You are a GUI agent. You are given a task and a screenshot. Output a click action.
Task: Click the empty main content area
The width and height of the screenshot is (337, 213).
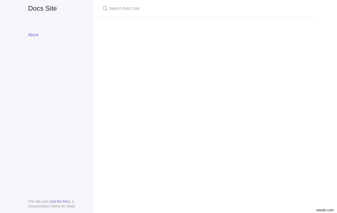pos(205,112)
